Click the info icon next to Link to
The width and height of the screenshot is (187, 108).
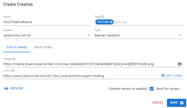point(13,70)
